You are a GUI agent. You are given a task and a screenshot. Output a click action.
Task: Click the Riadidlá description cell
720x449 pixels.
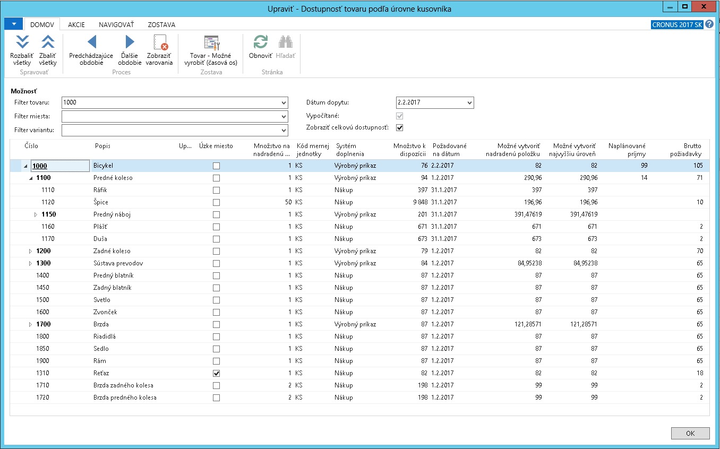click(105, 336)
